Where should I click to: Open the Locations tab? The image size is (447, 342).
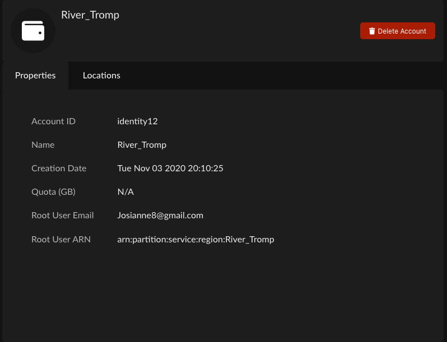pyautogui.click(x=101, y=76)
